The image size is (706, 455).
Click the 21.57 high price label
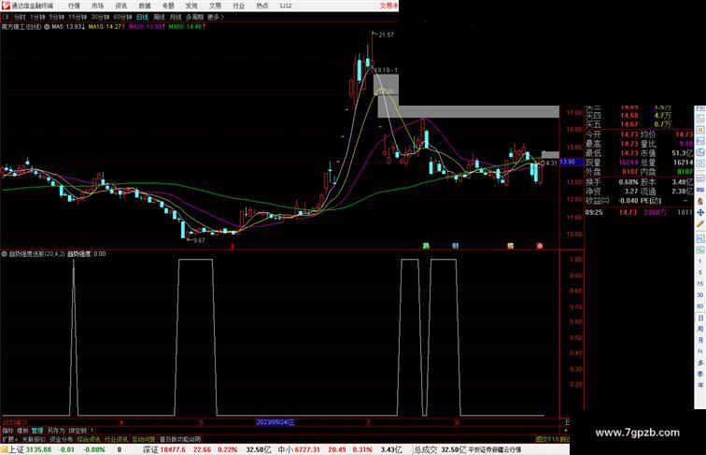(387, 35)
